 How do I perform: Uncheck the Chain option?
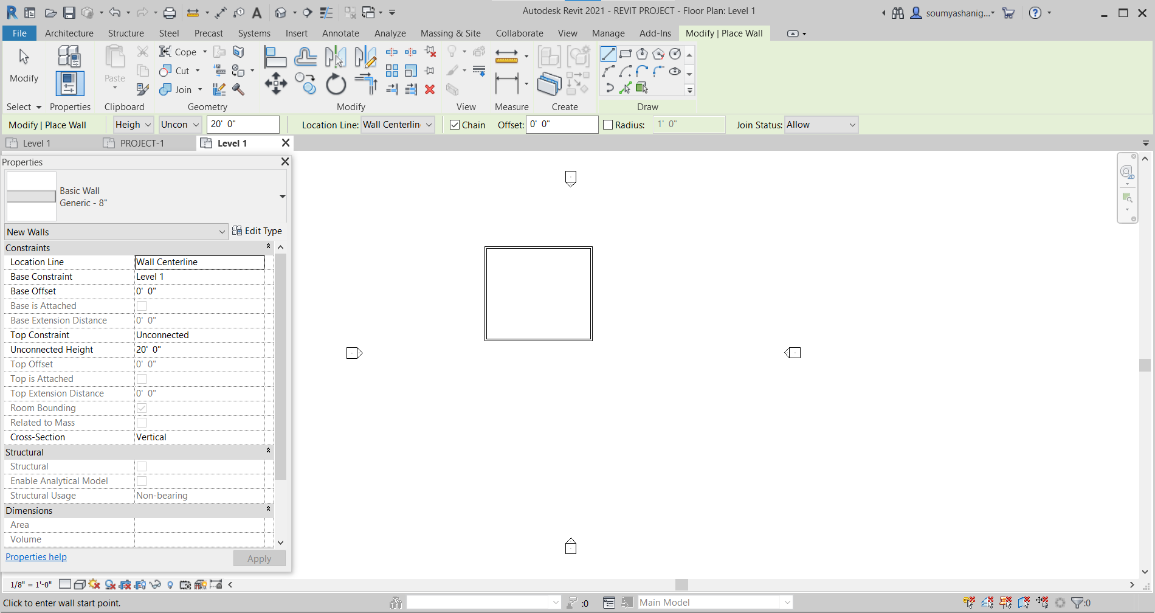tap(455, 125)
